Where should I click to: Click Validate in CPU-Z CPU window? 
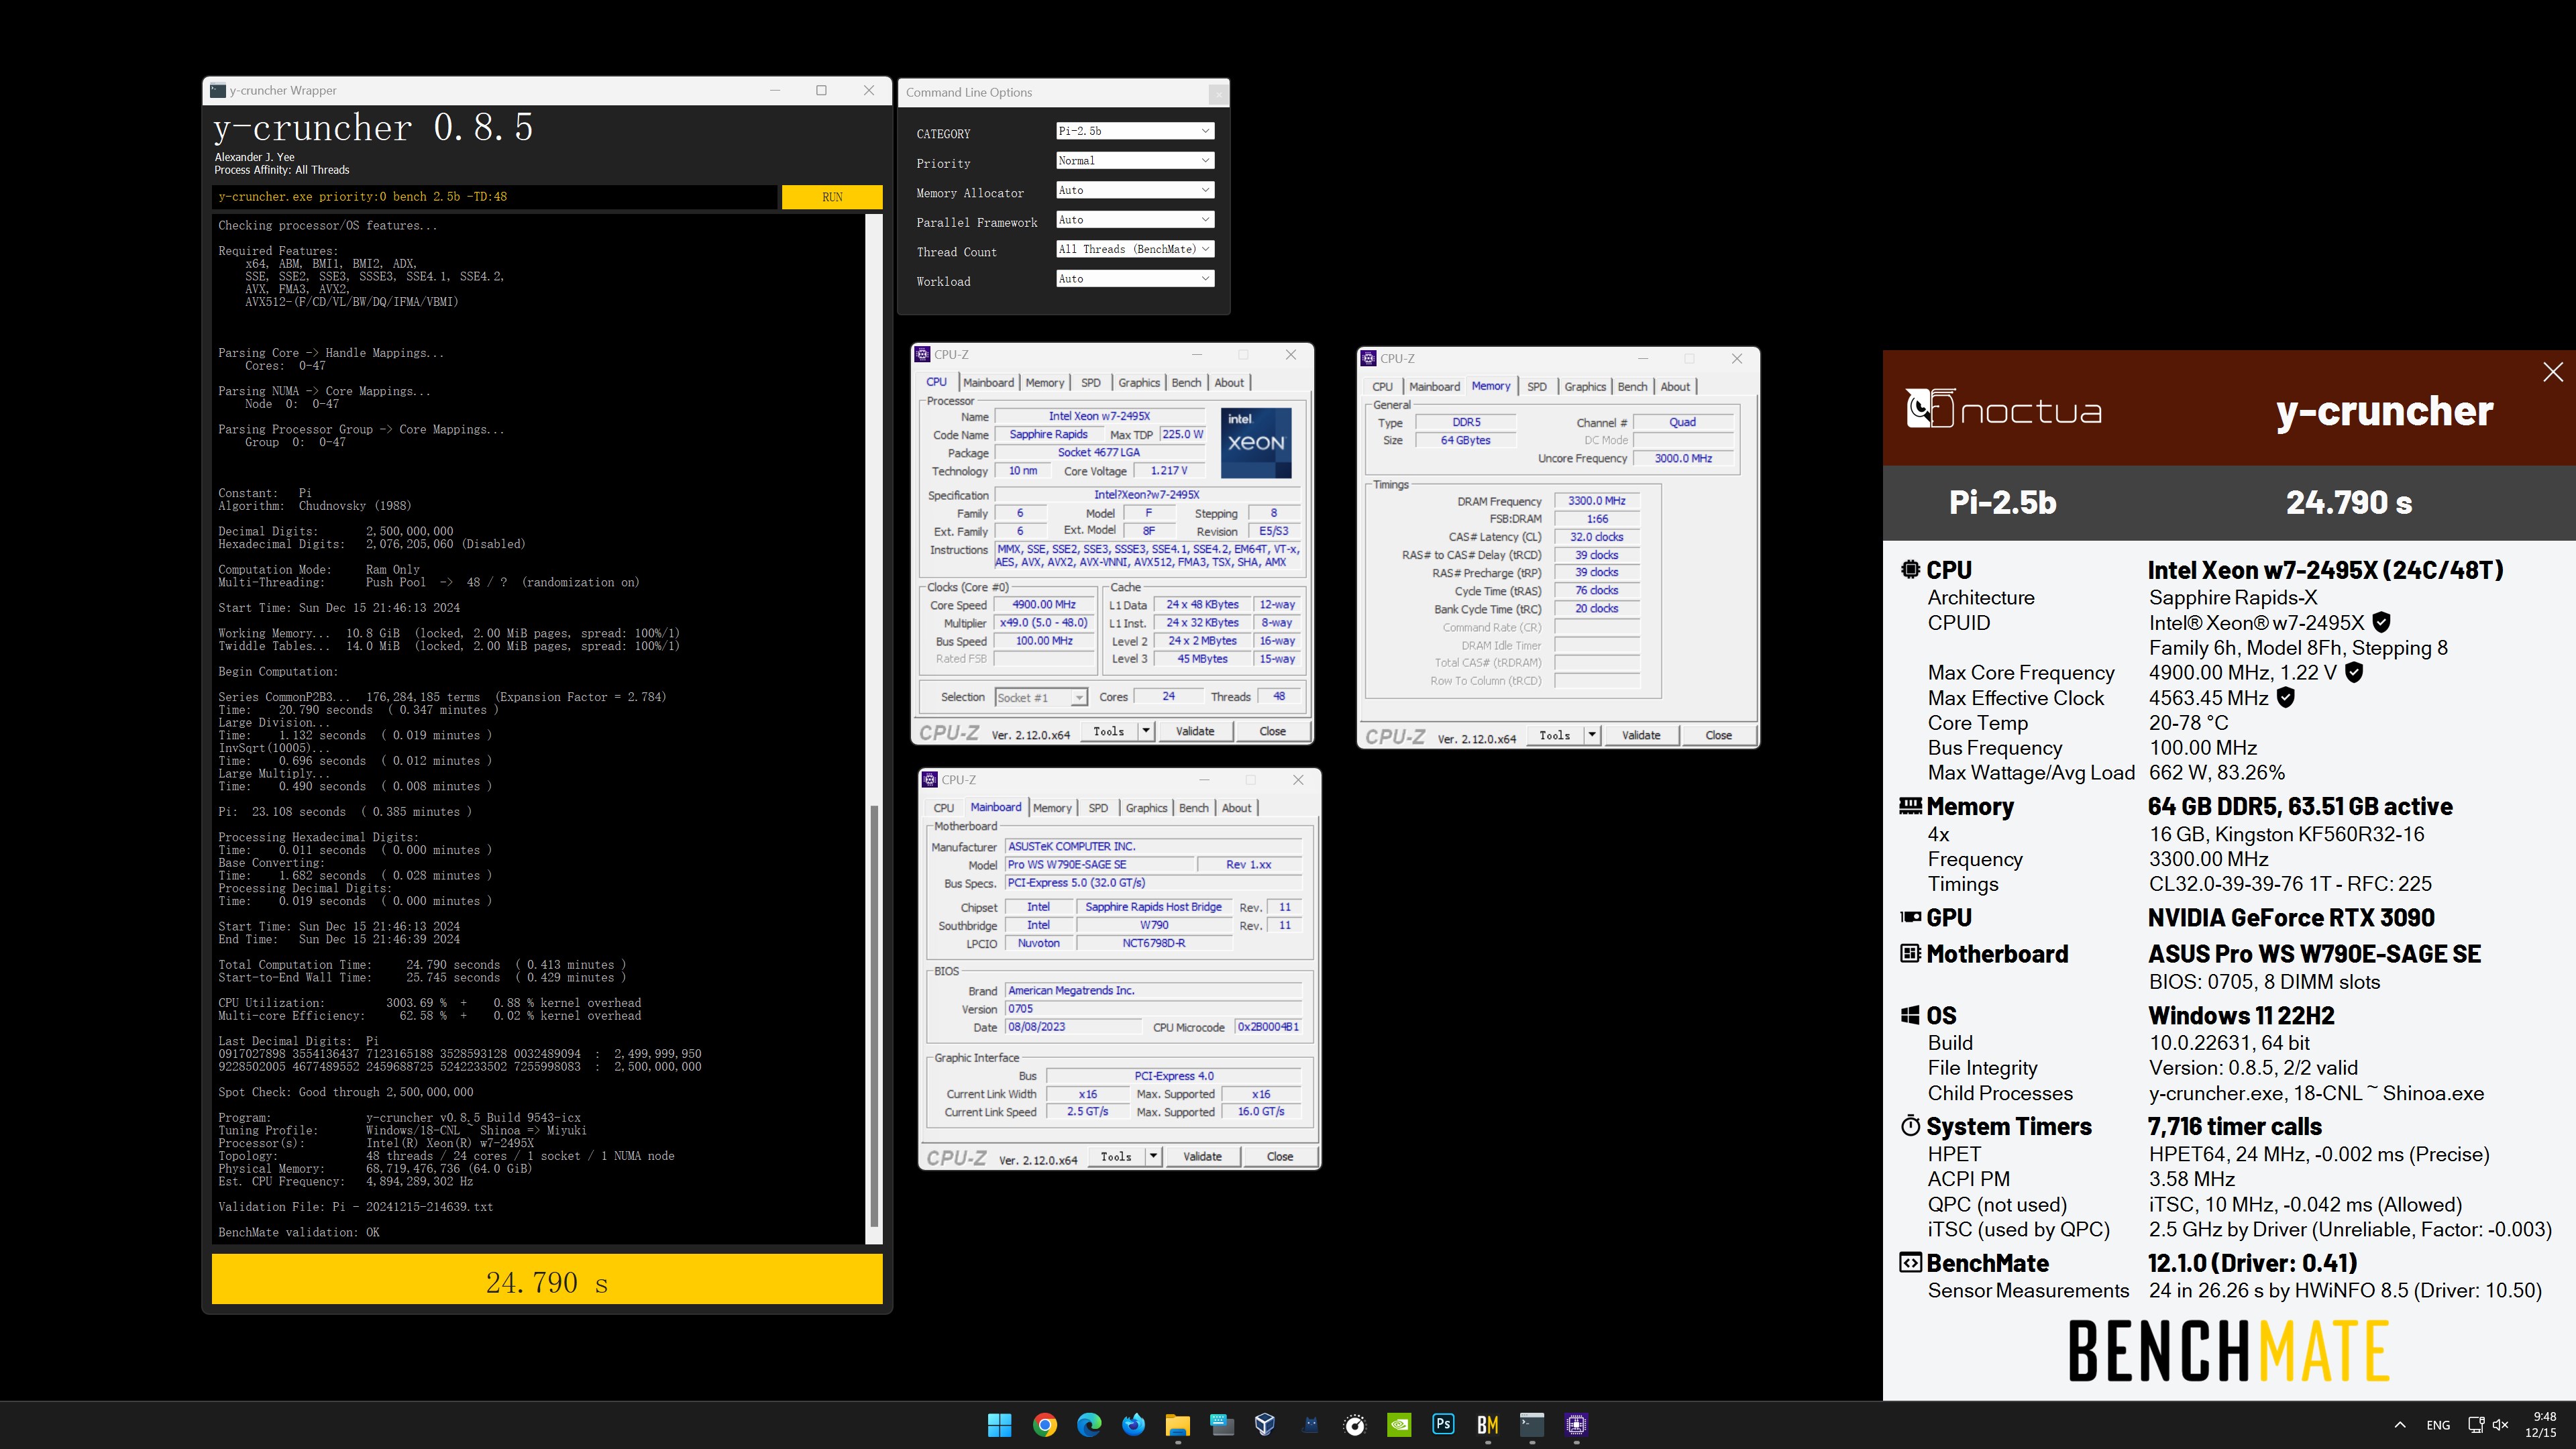(1194, 731)
